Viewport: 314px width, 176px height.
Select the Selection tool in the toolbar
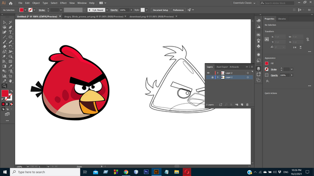pyautogui.click(x=4, y=22)
